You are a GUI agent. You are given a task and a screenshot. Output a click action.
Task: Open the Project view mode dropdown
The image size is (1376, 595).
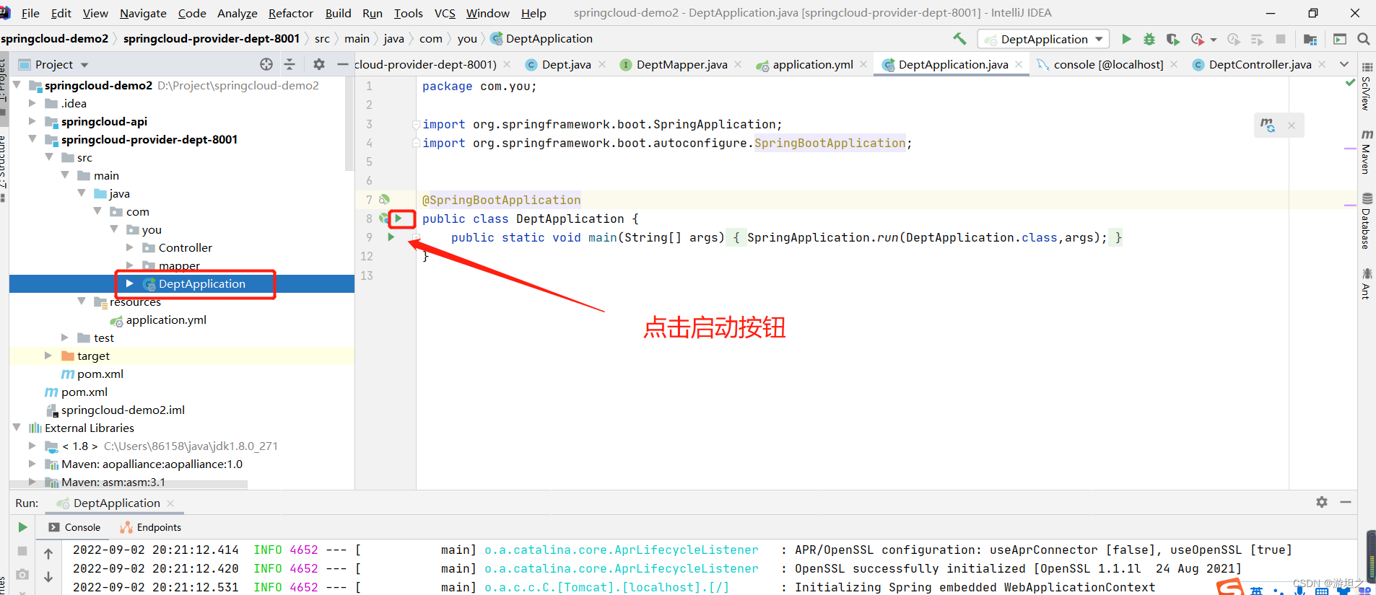84,65
